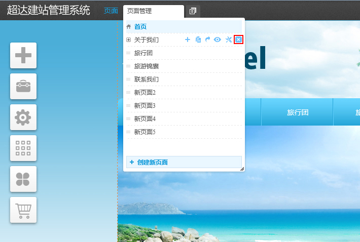
Task: Select the 联系我们 page
Action: click(184, 79)
